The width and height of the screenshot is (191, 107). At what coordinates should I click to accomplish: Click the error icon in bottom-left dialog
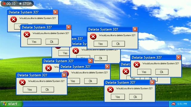pos(22,82)
